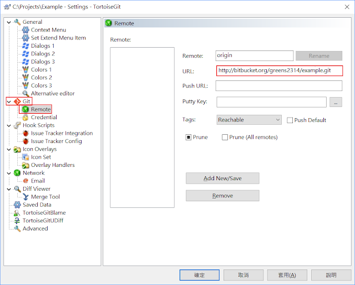Click the Dialogs 1 window icon

(26, 45)
